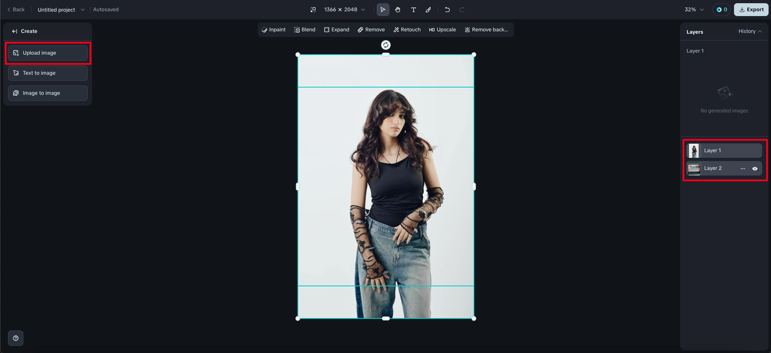Open the 32% zoom level dropdown

tap(694, 10)
